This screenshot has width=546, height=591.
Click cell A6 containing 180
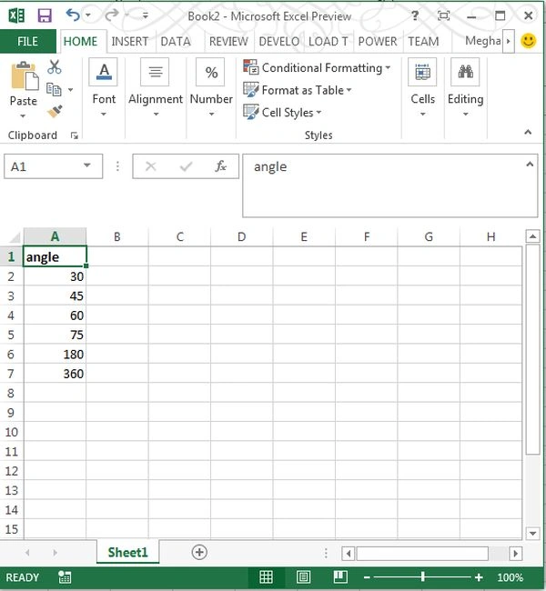click(55, 355)
